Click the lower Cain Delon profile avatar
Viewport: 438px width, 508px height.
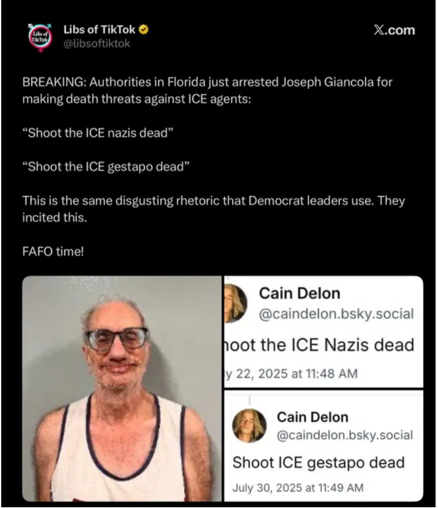tap(249, 426)
